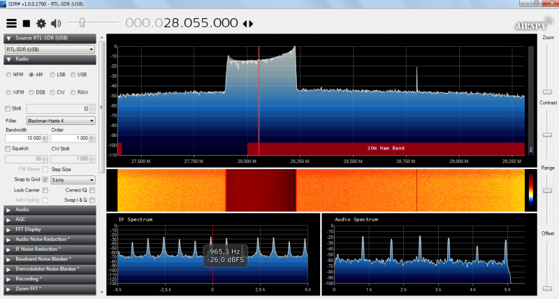Screen dimensions: 559x299
Task: Enable the Correct IQ checkbox
Action: click(x=92, y=190)
